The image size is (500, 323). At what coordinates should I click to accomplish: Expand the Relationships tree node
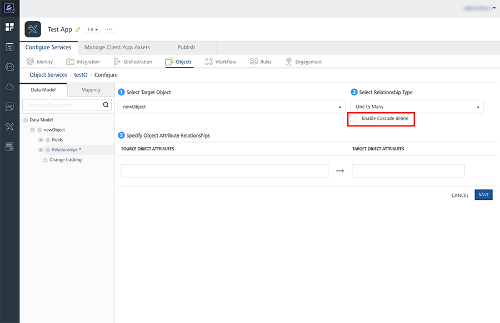(x=41, y=150)
